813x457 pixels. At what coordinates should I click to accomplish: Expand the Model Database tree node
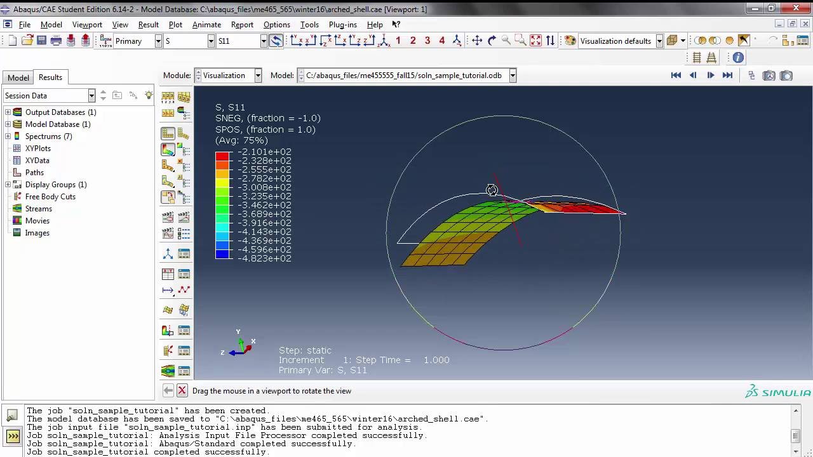[8, 124]
